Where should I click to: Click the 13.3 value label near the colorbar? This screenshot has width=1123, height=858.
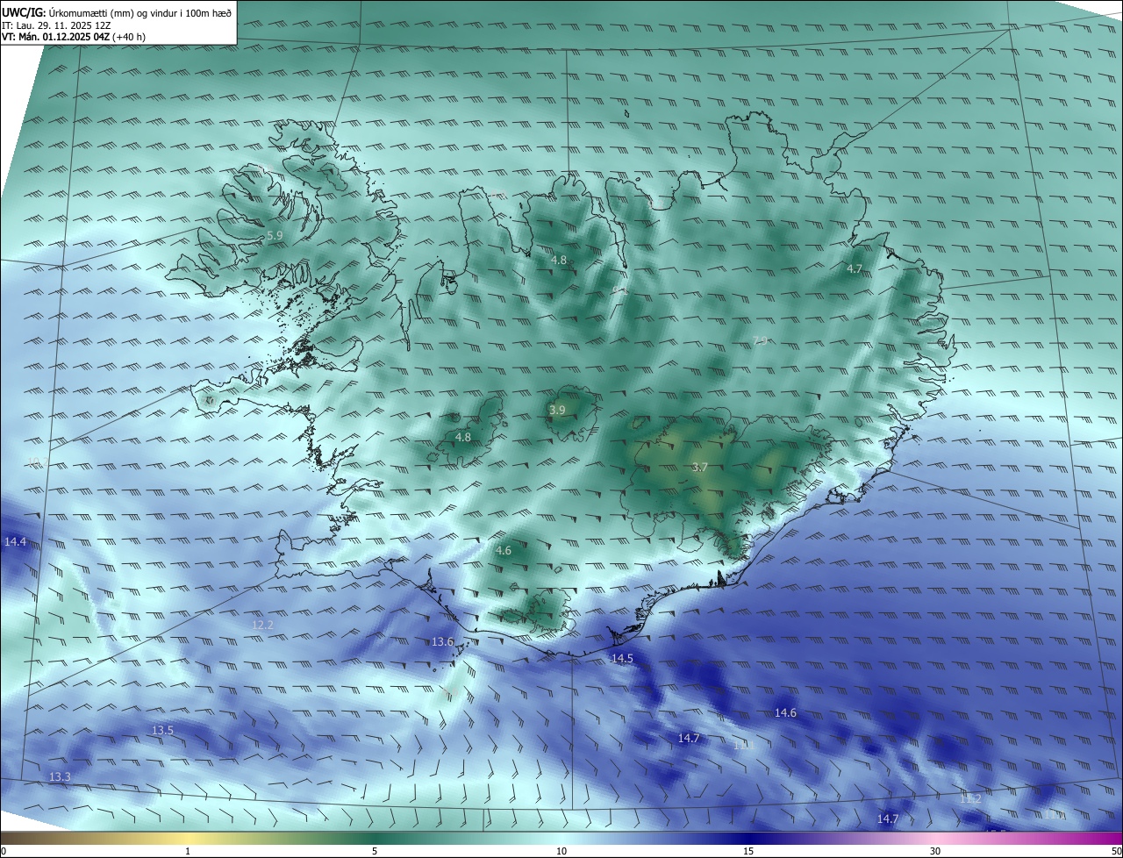pos(60,777)
